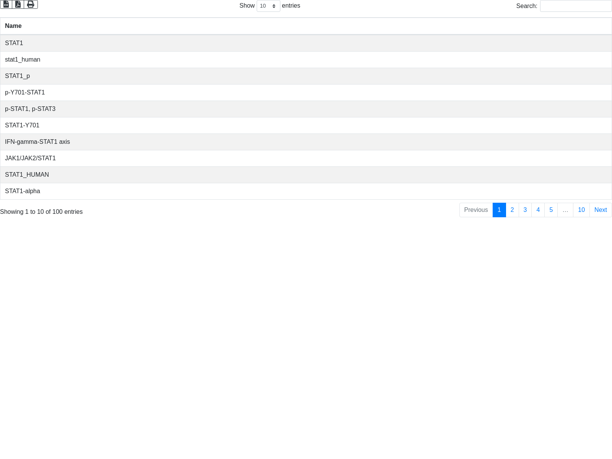Click the Previous page button
Viewport: 612px width, 459px height.
(476, 210)
